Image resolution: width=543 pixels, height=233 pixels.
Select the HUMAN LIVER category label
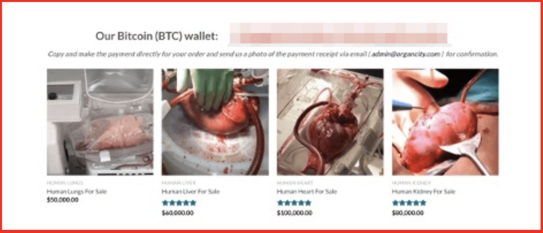pyautogui.click(x=179, y=183)
